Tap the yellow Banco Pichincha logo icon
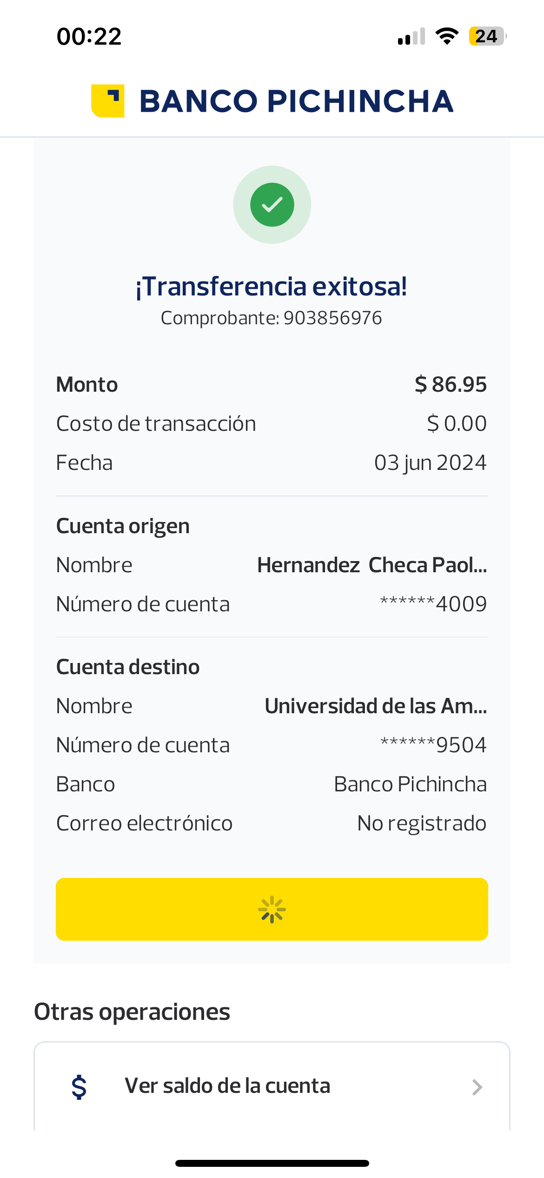This screenshot has height=1178, width=544. point(108,101)
